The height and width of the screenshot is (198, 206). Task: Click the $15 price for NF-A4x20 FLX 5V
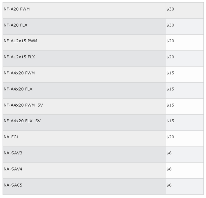(x=170, y=121)
